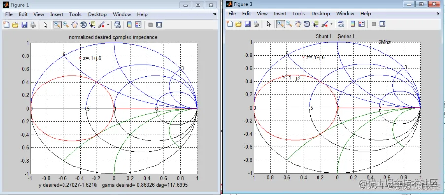
Task: Pick Data Cursor tool in Figure 3
Action: (x=316, y=24)
